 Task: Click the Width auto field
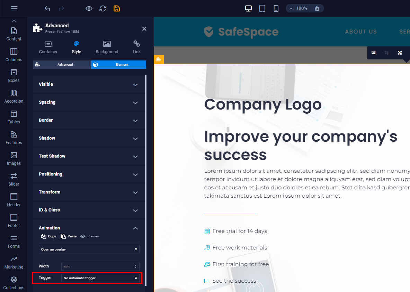point(100,266)
